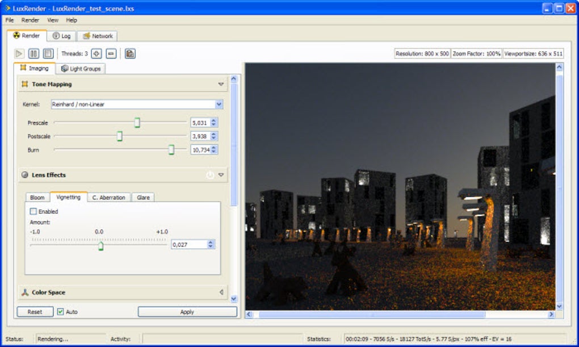Toggle Lens Effects with the power icon
This screenshot has height=347, width=579.
point(209,175)
